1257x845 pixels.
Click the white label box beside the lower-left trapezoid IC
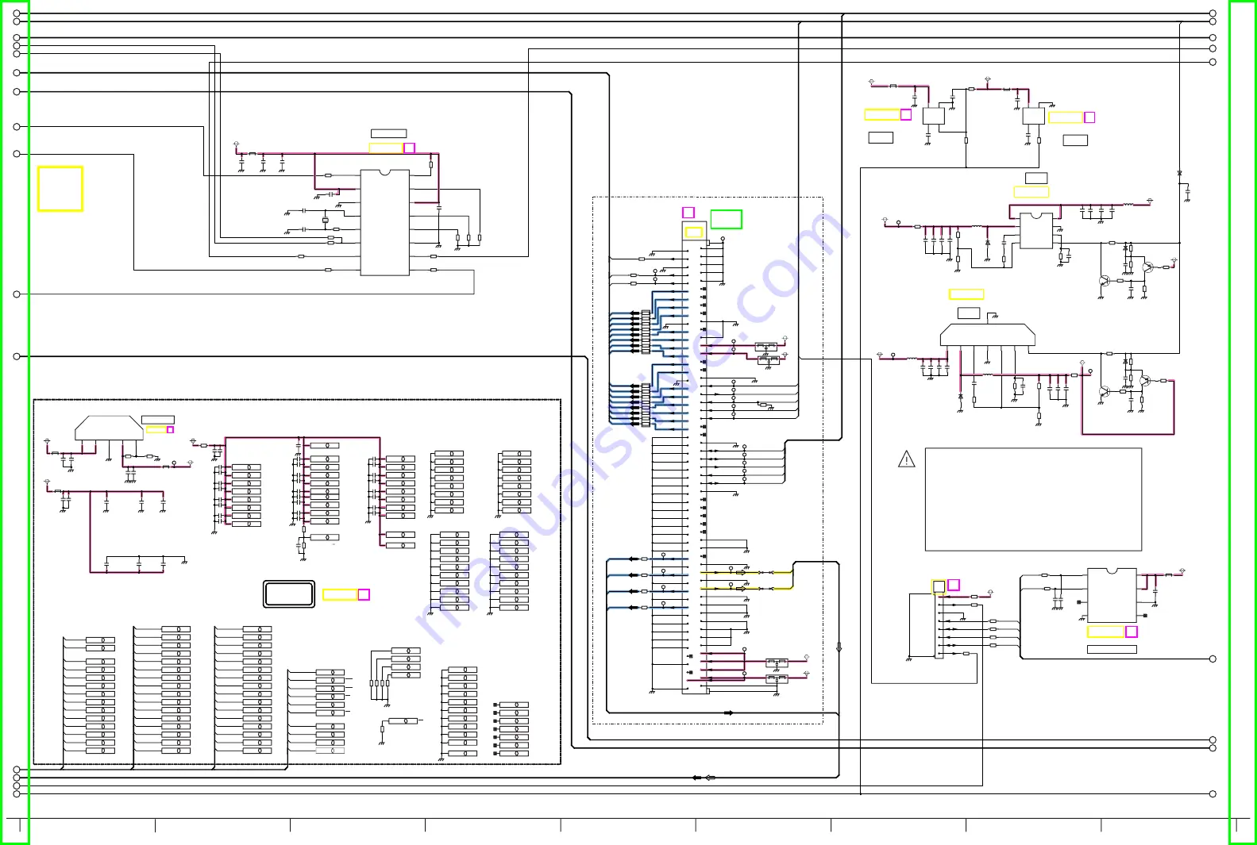[x=158, y=420]
